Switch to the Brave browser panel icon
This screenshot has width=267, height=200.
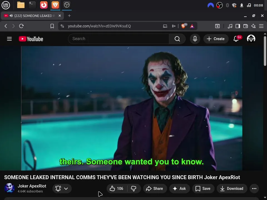tap(55, 5)
